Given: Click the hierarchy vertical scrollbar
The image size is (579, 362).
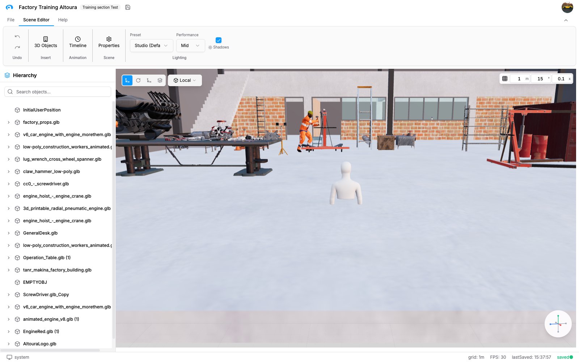Looking at the screenshot, I should [114, 220].
